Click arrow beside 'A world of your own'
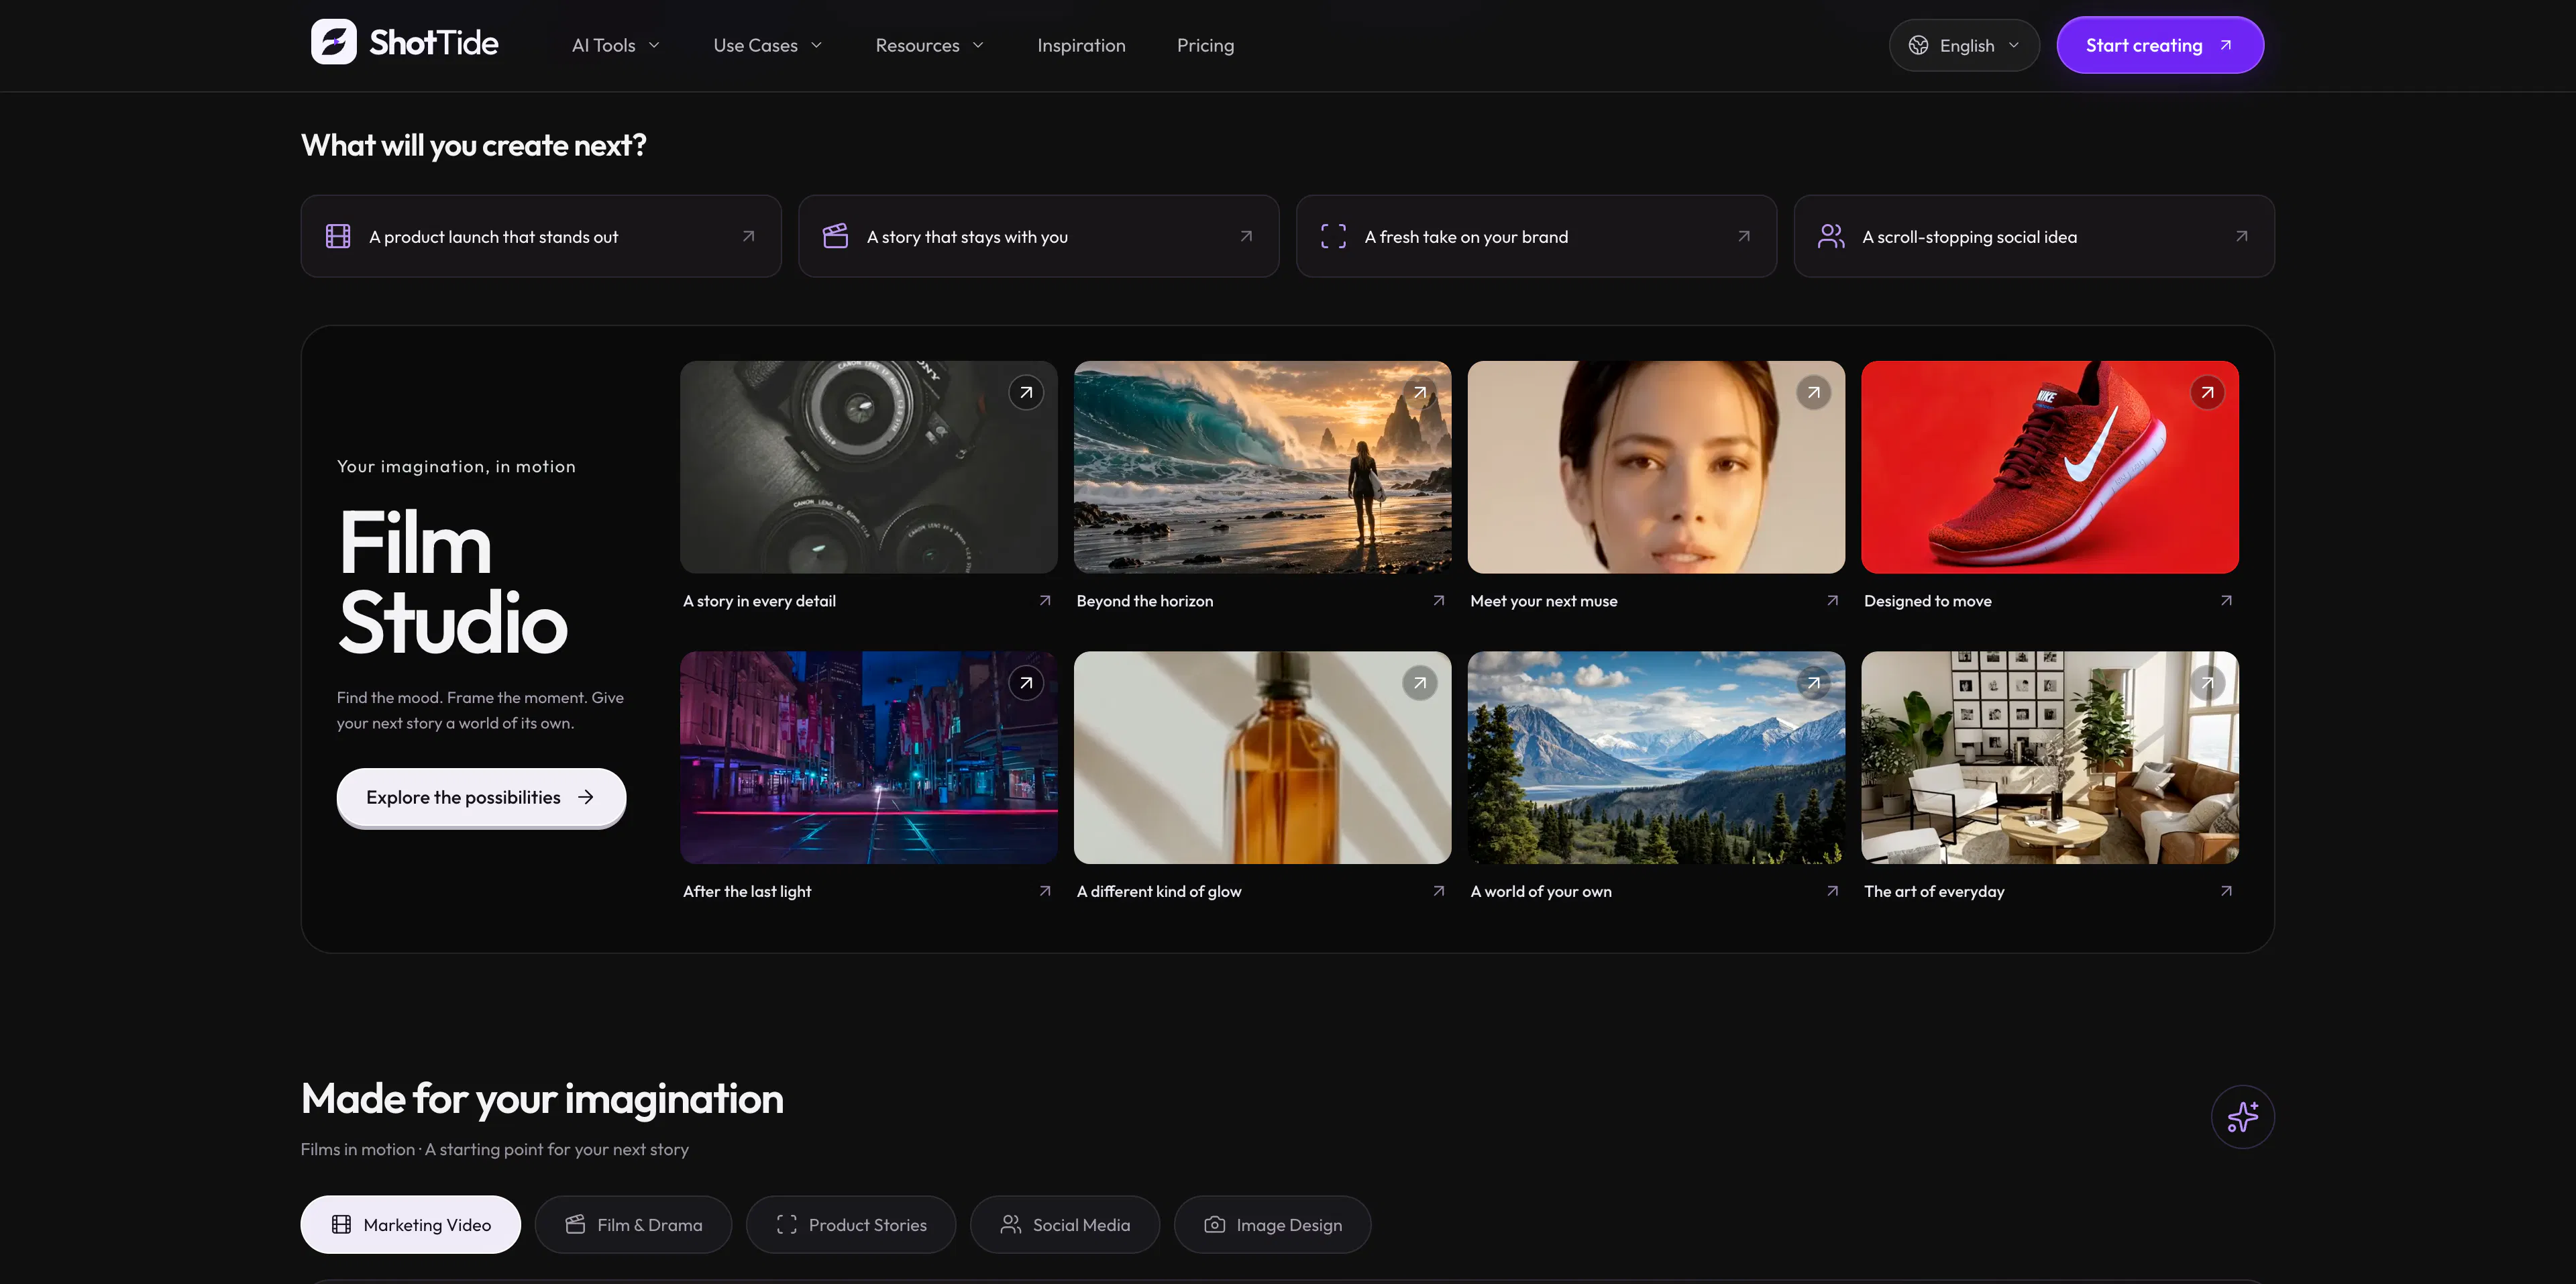Screen dimensions: 2576x1284 (1832, 890)
